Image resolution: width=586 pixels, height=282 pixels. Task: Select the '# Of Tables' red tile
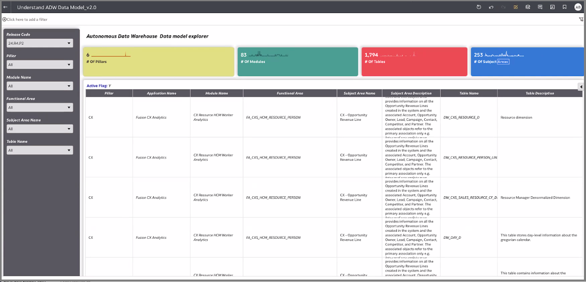(x=414, y=62)
